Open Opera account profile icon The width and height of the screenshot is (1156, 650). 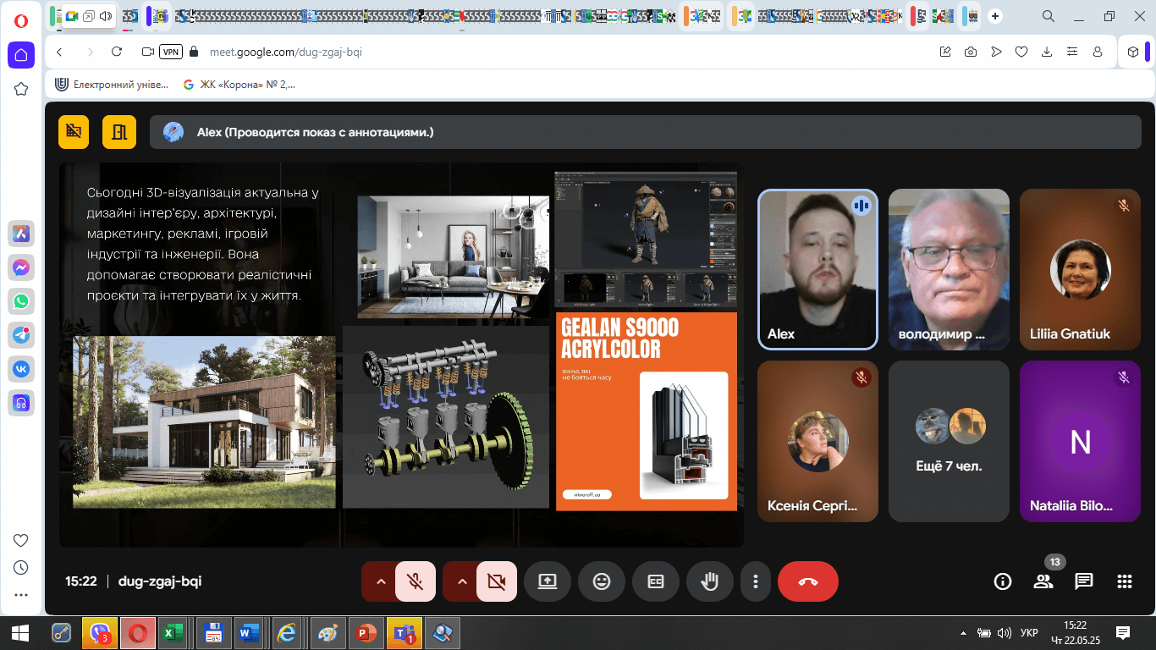pyautogui.click(x=1098, y=52)
